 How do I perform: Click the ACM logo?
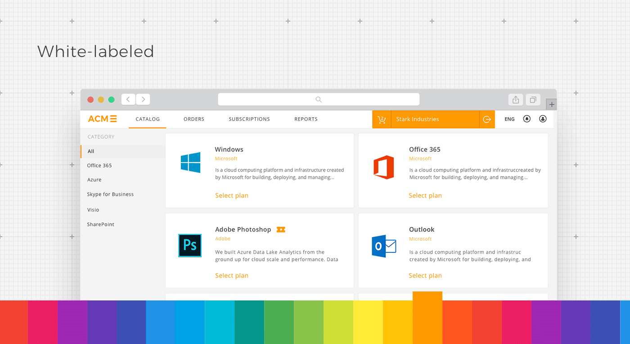(x=102, y=119)
